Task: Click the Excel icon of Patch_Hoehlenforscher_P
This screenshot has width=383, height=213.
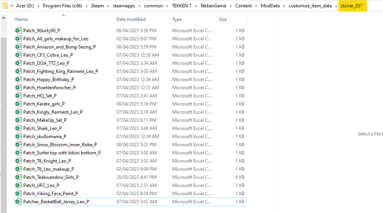Action: tap(18, 87)
